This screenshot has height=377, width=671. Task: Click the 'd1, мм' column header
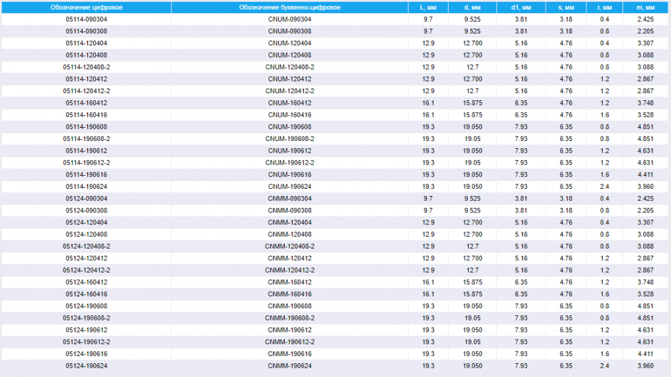click(x=521, y=7)
